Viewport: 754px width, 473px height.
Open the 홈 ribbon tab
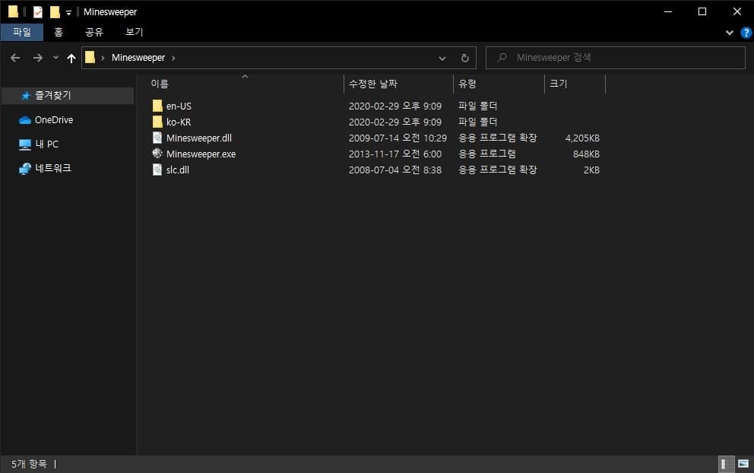(59, 32)
